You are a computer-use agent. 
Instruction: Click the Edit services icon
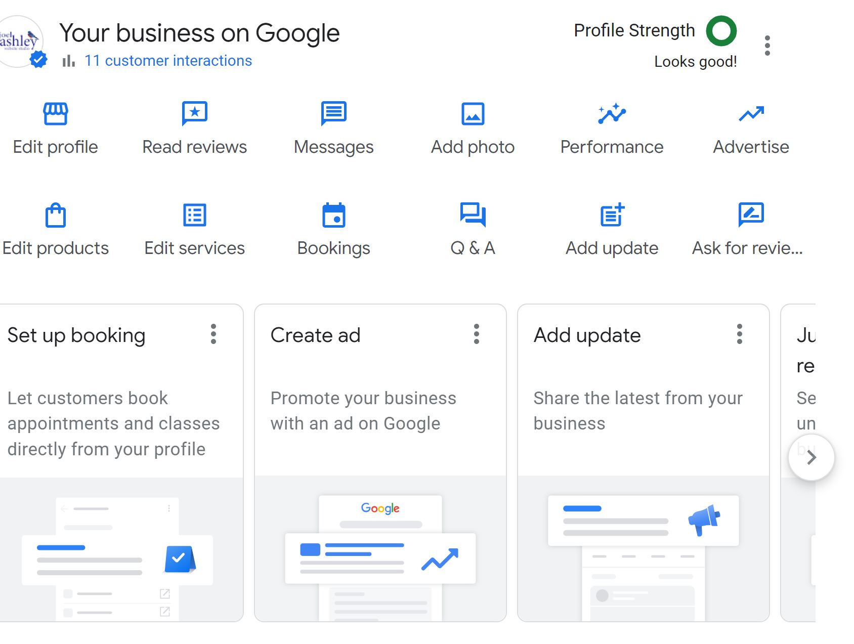click(x=194, y=214)
